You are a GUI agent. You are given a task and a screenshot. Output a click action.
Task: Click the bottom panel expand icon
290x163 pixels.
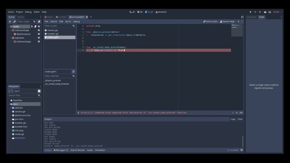pyautogui.click(x=242, y=150)
